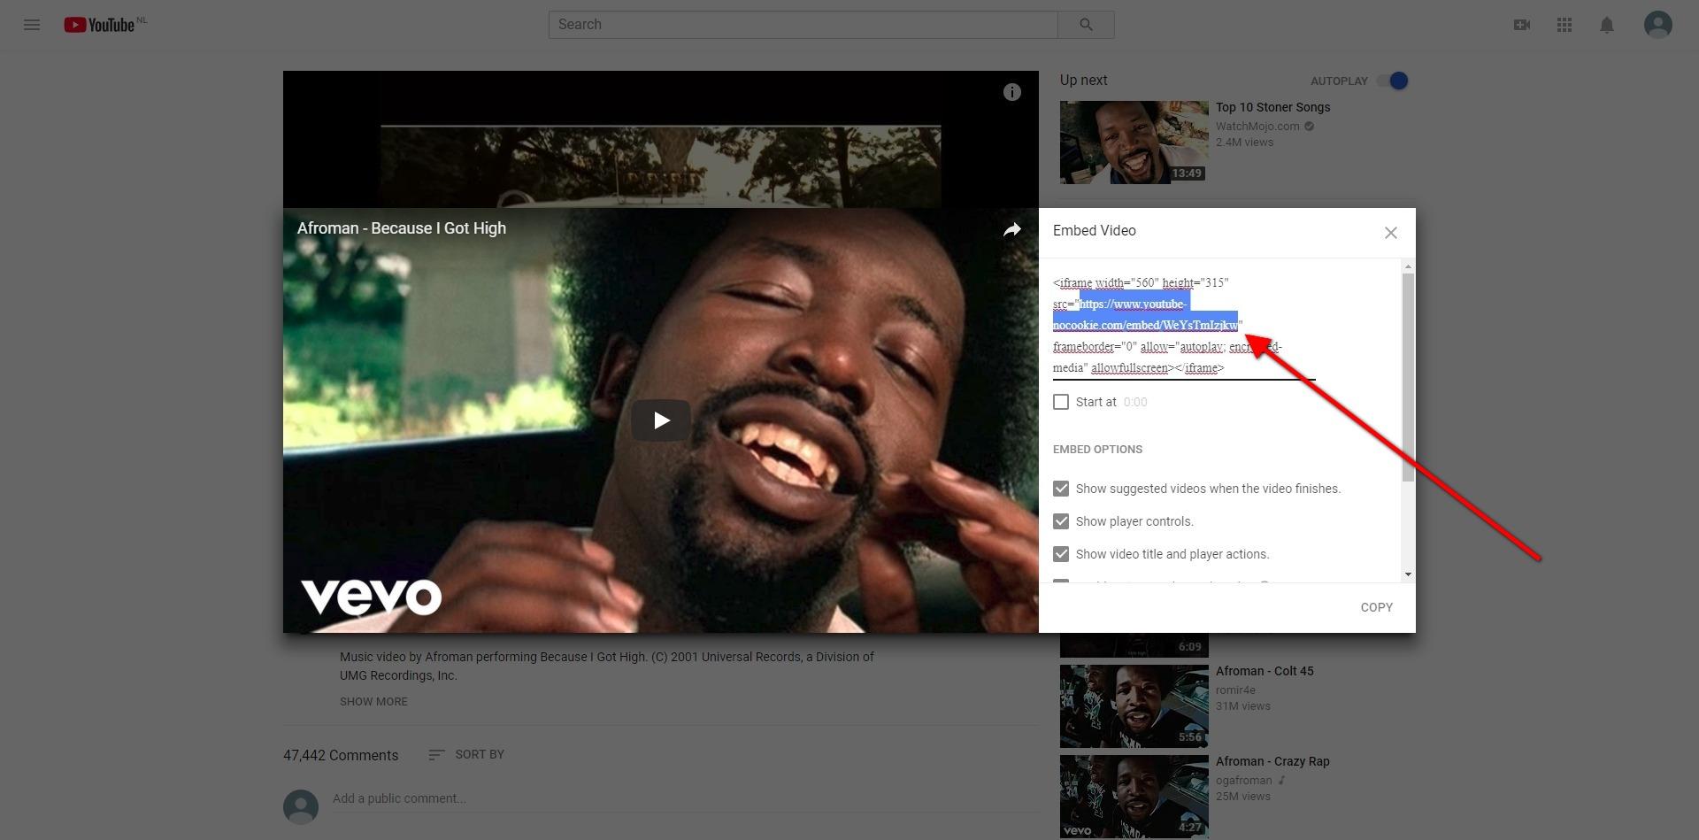Close the Embed Video dialog
1699x840 pixels.
point(1391,233)
